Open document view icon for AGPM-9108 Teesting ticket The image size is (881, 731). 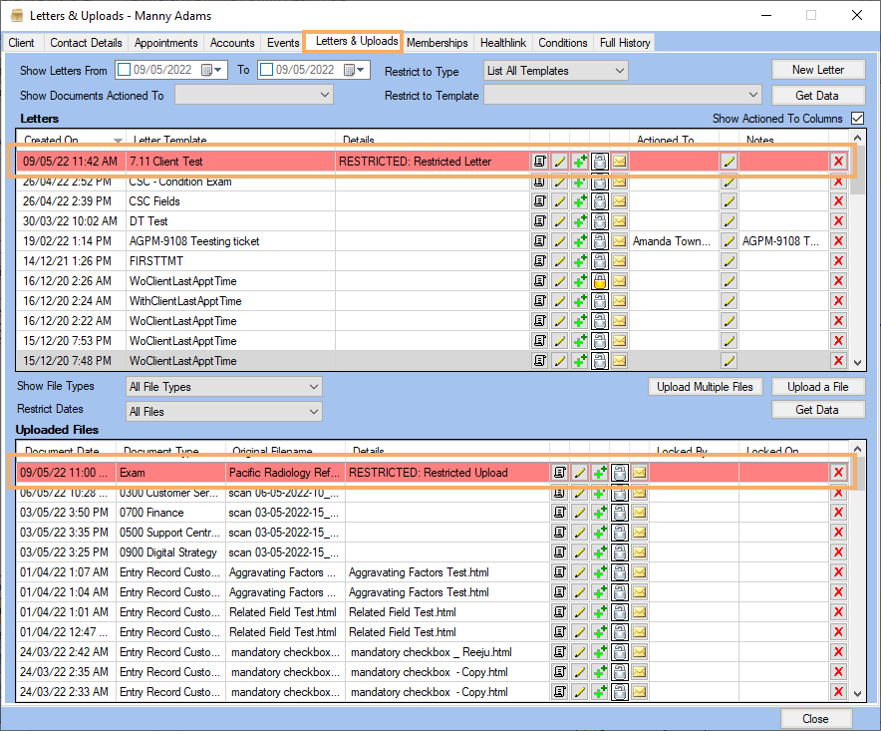tap(540, 241)
